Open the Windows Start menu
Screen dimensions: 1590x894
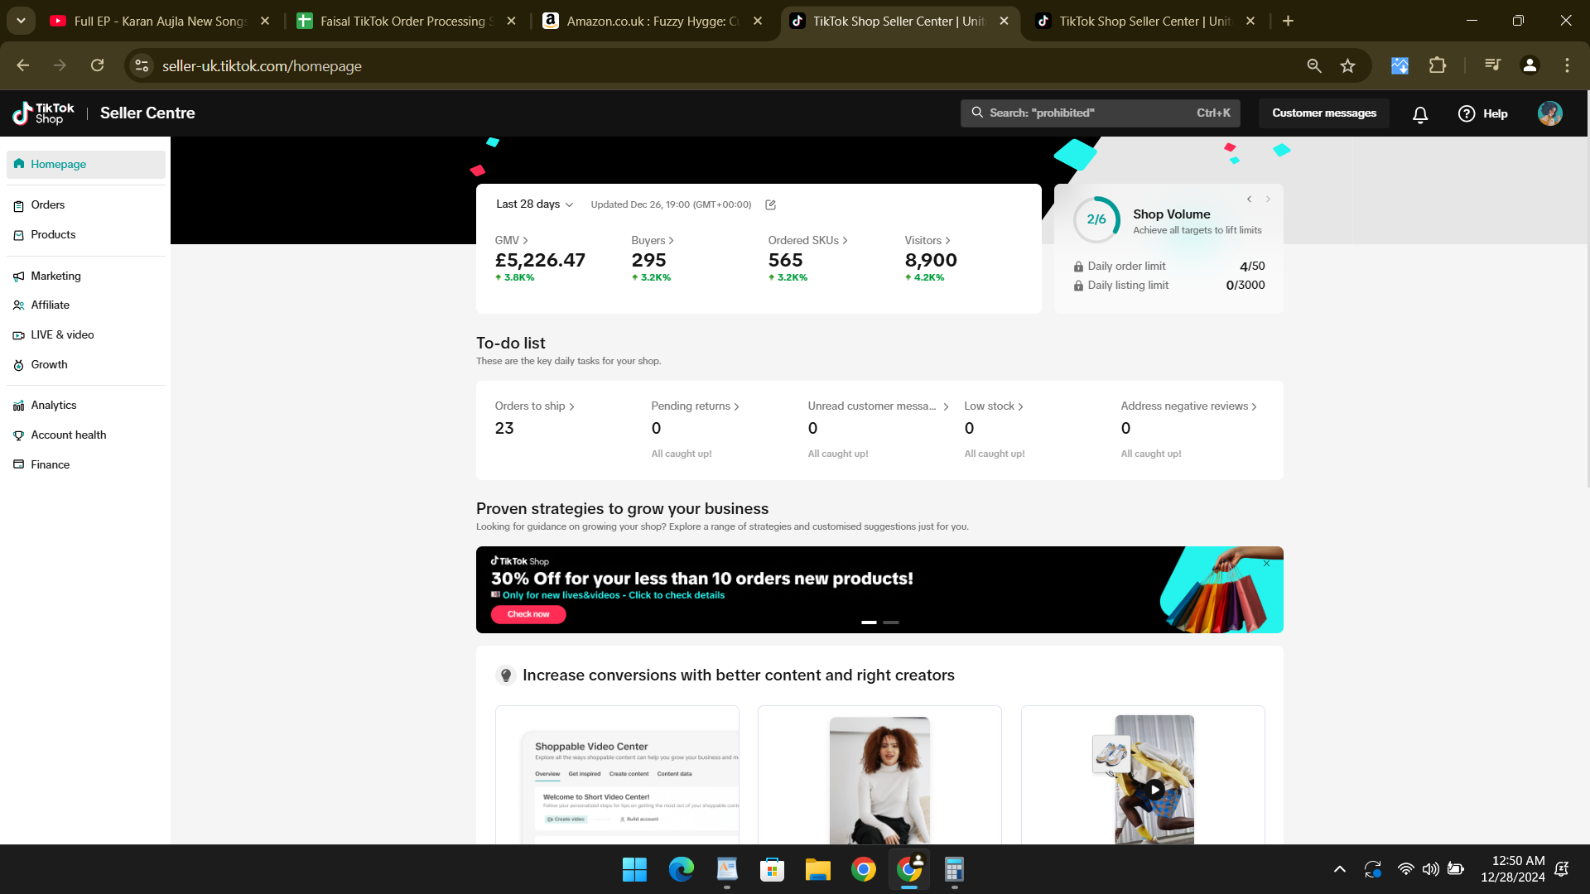point(635,869)
